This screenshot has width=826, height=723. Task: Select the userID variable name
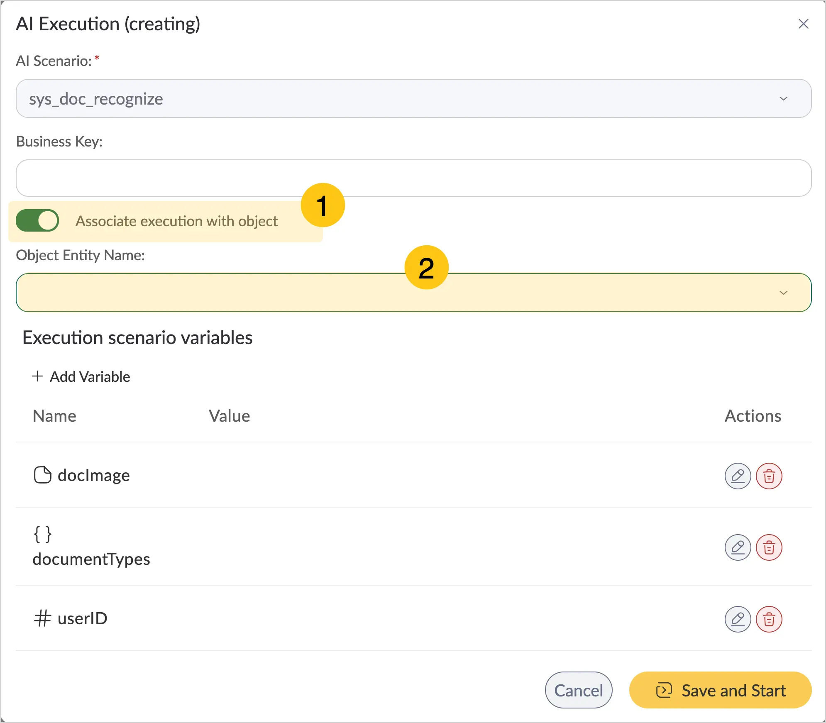(x=83, y=618)
